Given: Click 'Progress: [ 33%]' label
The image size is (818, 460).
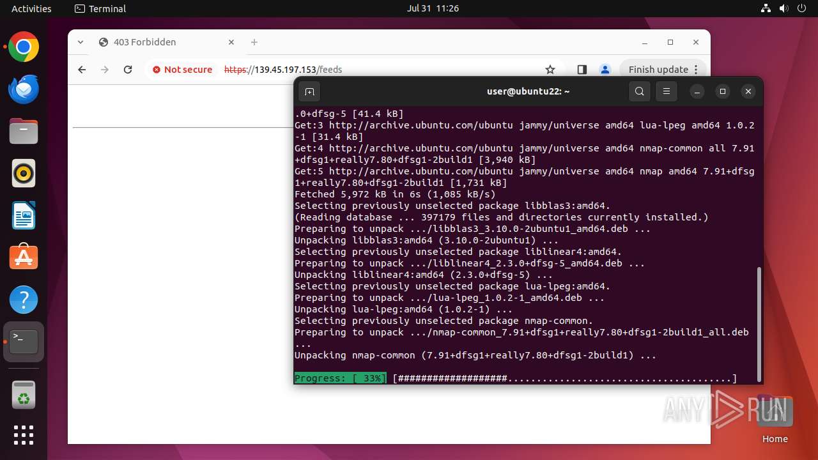Looking at the screenshot, I should click(x=341, y=379).
